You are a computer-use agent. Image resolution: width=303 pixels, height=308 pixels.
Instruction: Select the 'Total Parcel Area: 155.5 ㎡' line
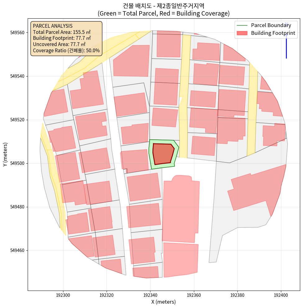point(62,32)
